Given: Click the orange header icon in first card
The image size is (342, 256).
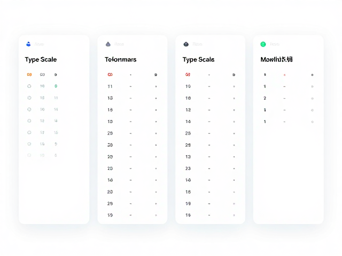Looking at the screenshot, I should tap(29, 75).
